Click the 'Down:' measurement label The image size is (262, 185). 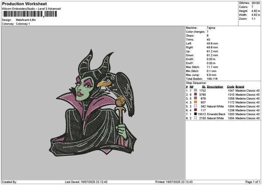click(x=190, y=55)
